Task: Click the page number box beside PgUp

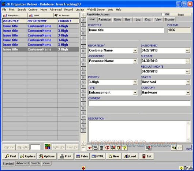Action: coord(36,147)
